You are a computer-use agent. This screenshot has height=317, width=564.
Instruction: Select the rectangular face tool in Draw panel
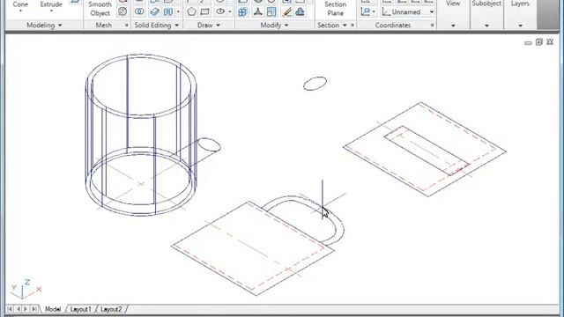205,11
